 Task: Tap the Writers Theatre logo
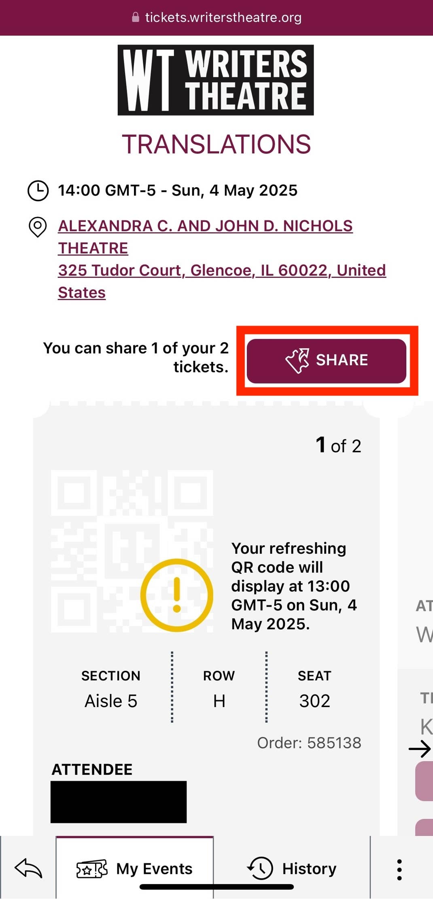[216, 80]
